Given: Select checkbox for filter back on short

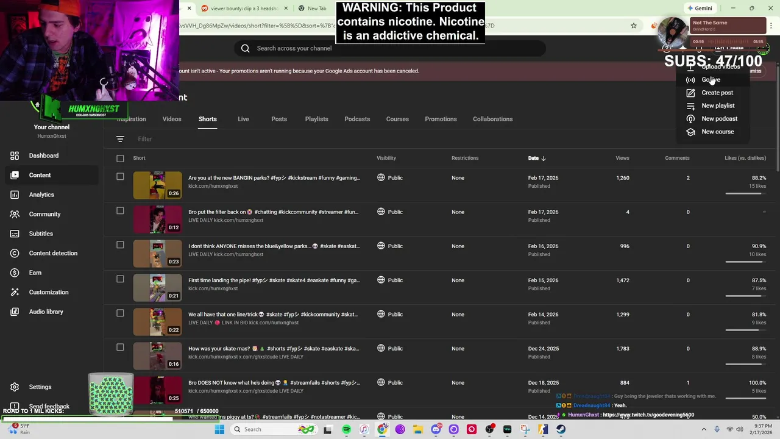Looking at the screenshot, I should pyautogui.click(x=120, y=211).
